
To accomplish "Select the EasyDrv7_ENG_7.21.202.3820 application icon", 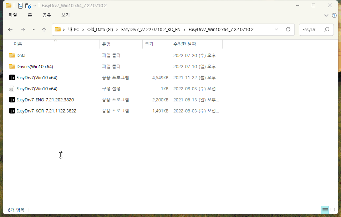I will [x=12, y=100].
